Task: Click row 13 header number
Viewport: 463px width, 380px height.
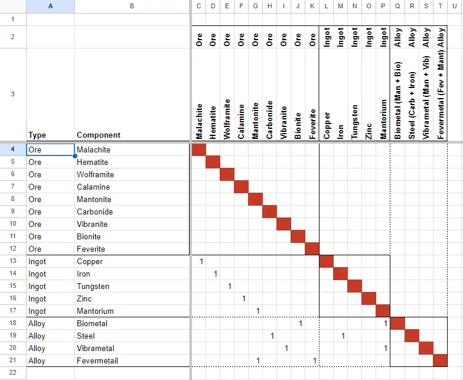Action: 13,261
